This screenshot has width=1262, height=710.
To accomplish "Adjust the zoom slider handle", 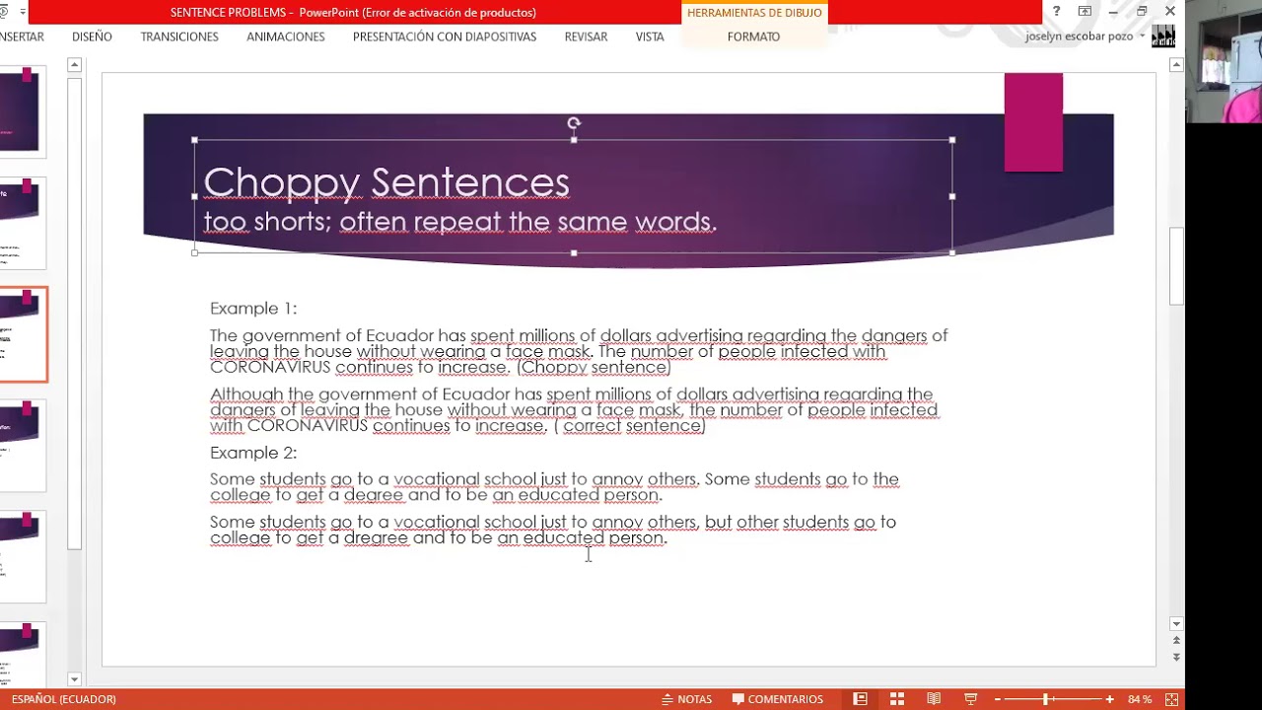I will point(1046,699).
